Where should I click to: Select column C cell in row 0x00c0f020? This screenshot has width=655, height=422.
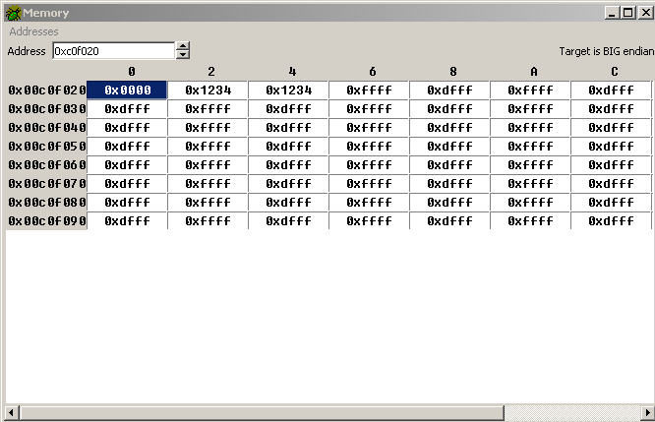pyautogui.click(x=611, y=90)
